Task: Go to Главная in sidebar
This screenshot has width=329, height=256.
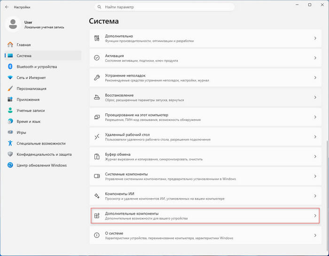Action: pos(43,45)
